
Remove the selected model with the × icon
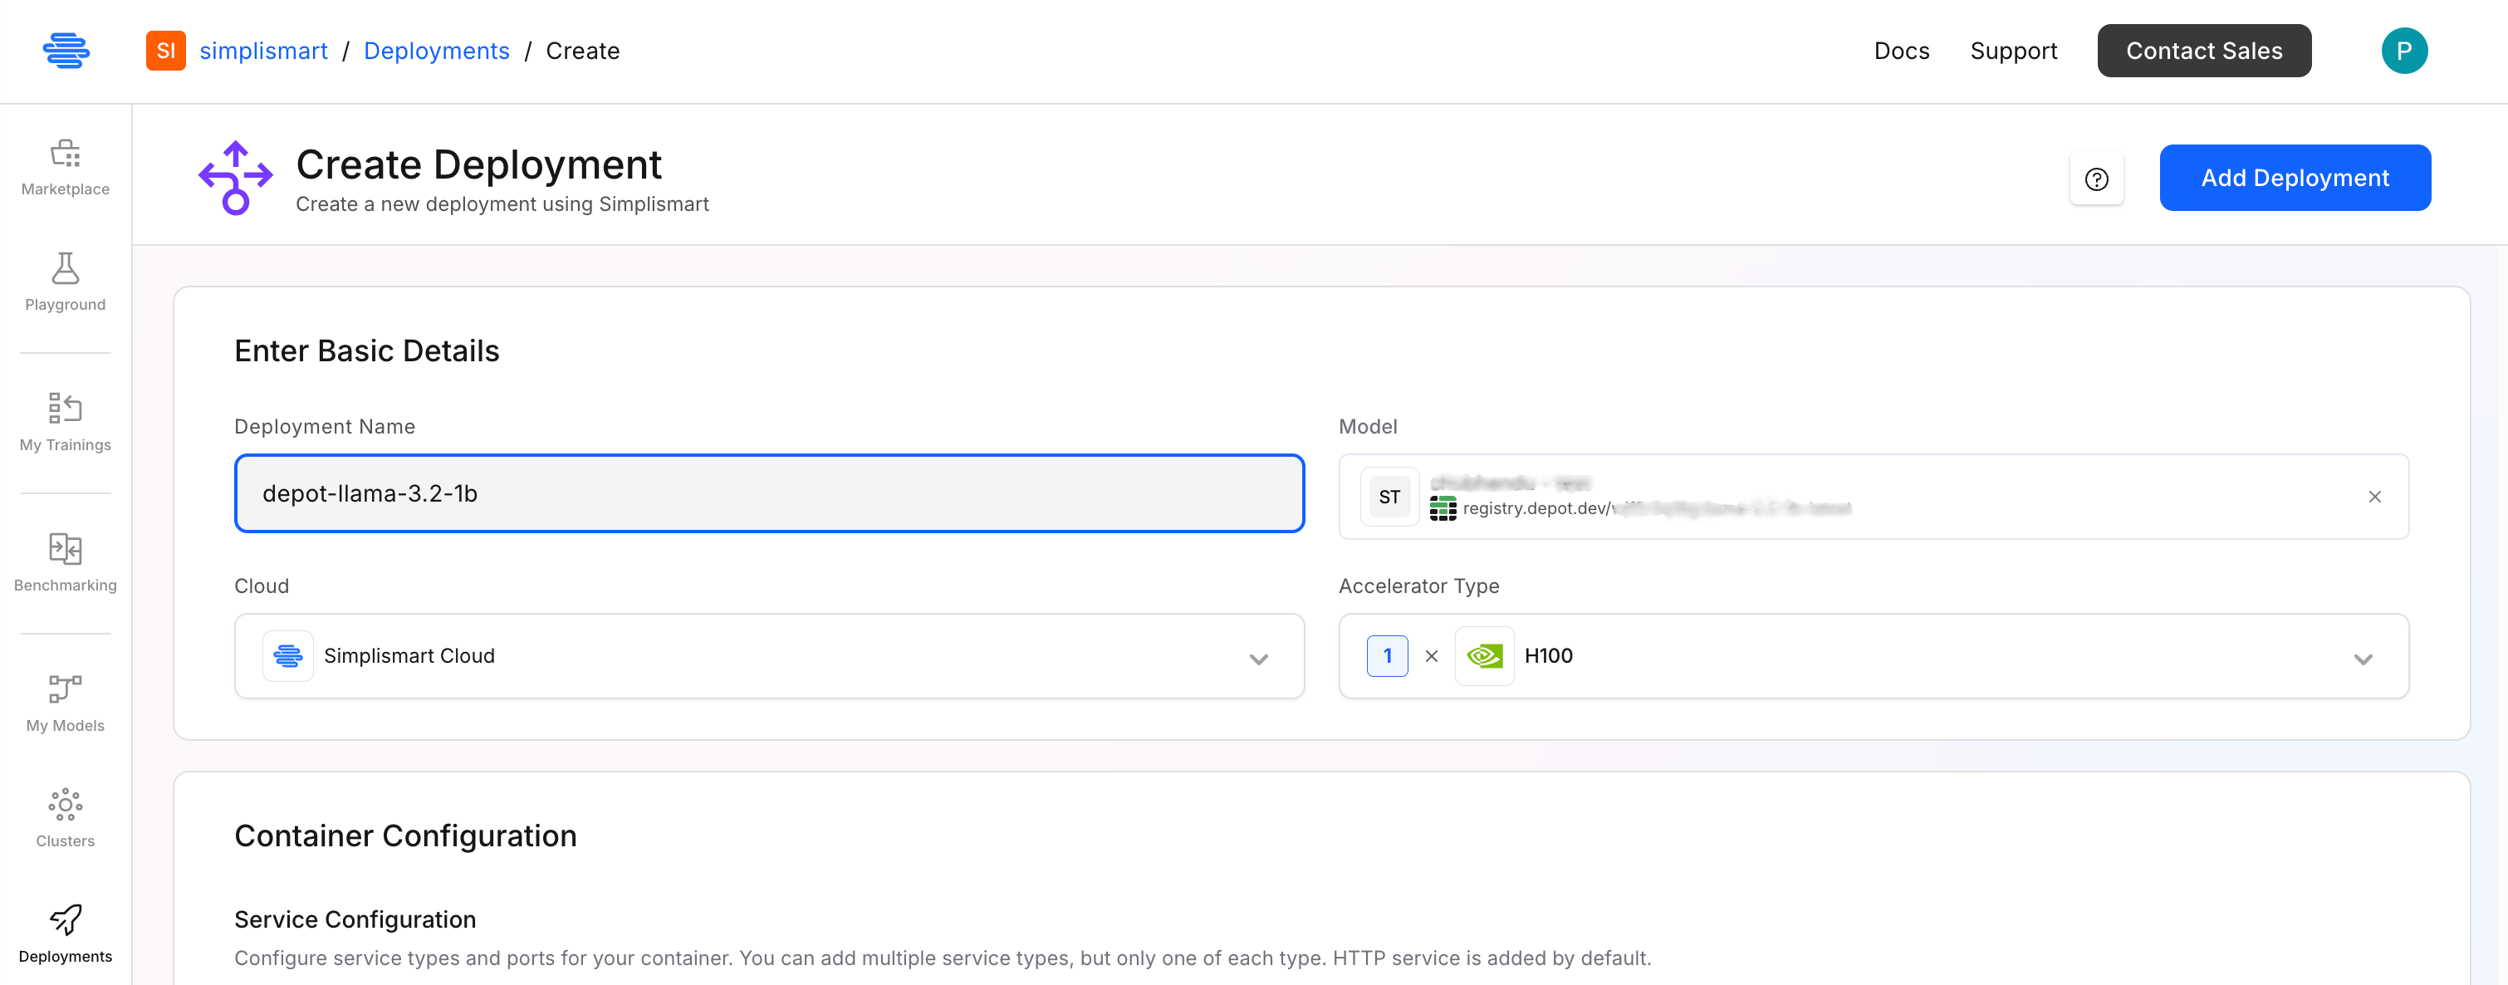tap(2376, 497)
